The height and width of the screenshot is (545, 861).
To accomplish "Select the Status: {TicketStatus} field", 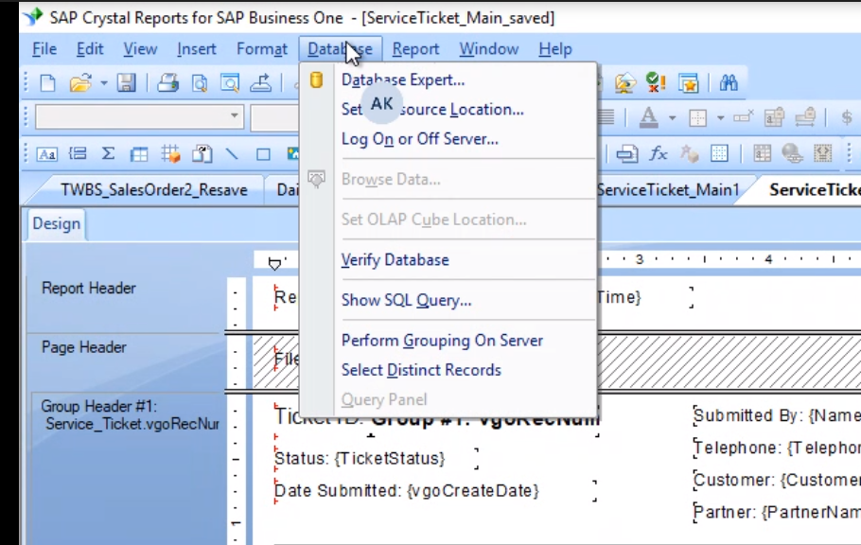I will tap(360, 458).
